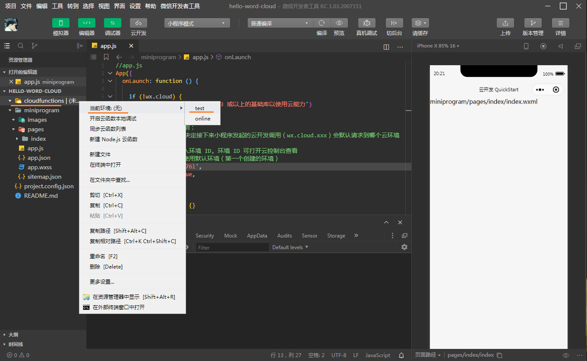Choose 同步云函数列表 from context menu
Screen dimensions: 587x361
(133, 129)
